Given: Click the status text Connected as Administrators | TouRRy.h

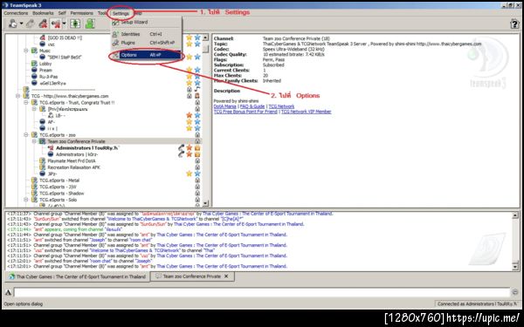Looking at the screenshot, I should (x=477, y=303).
